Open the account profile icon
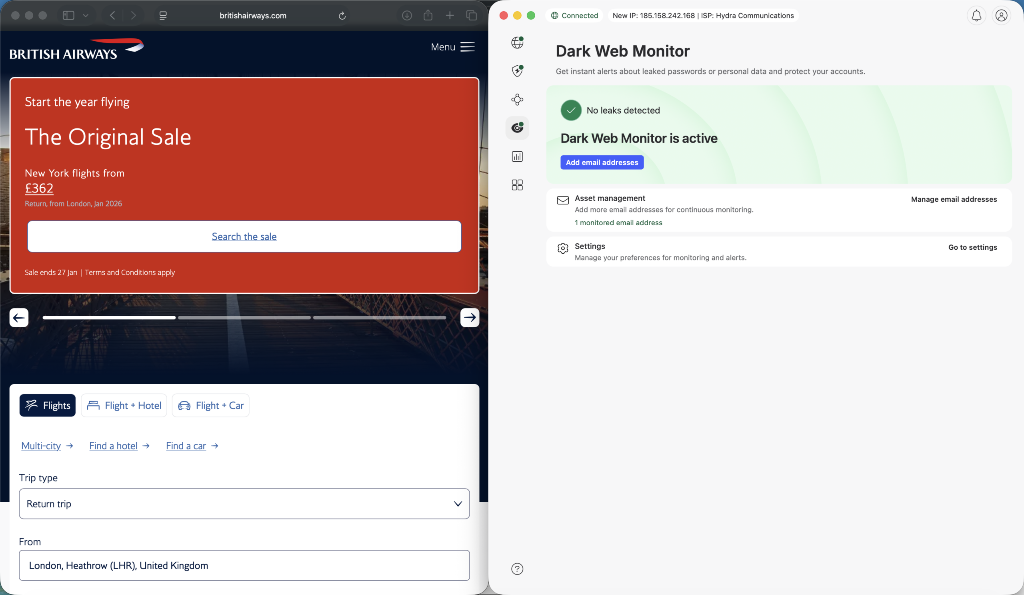Viewport: 1024px width, 595px height. coord(1001,16)
